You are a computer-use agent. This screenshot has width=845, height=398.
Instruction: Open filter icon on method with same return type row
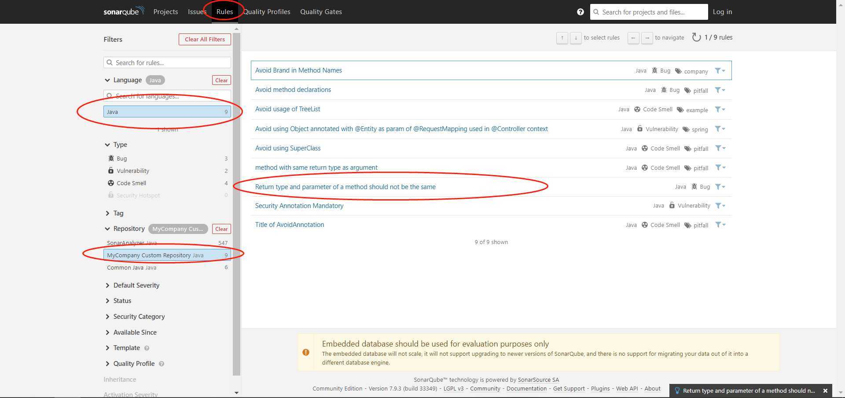click(x=720, y=168)
